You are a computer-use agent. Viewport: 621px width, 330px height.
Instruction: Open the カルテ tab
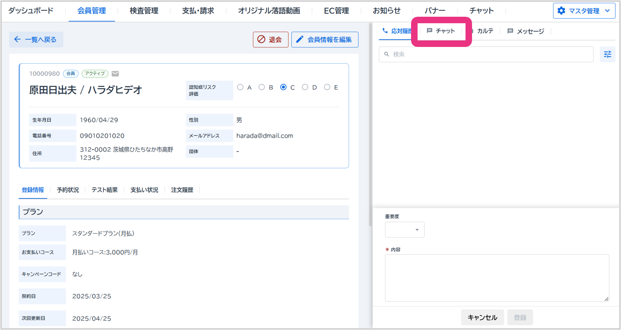pos(485,31)
